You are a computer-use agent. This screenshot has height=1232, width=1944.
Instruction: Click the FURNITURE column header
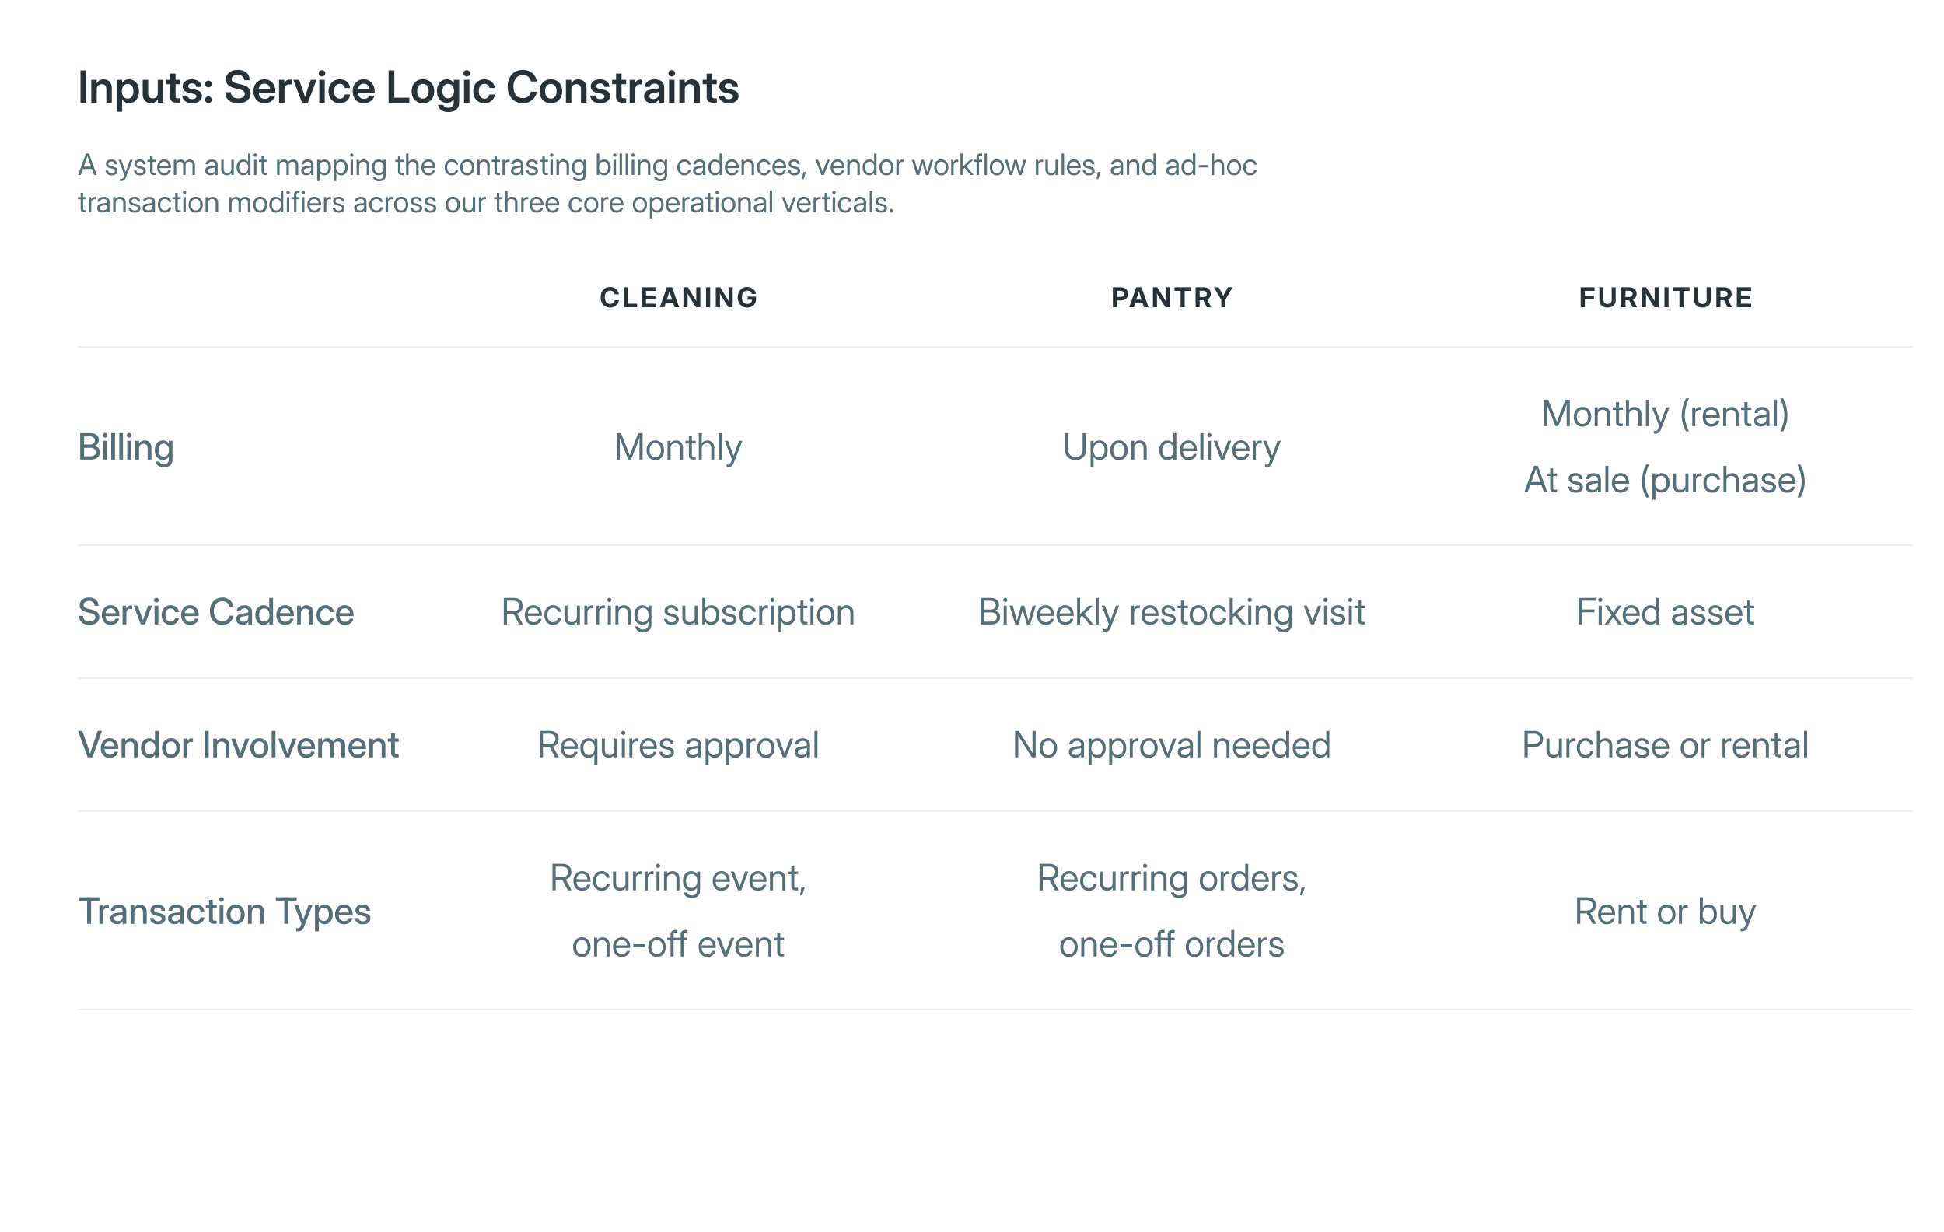[x=1666, y=298]
